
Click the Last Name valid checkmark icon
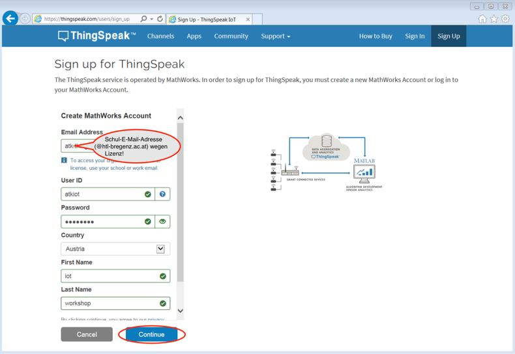162,303
